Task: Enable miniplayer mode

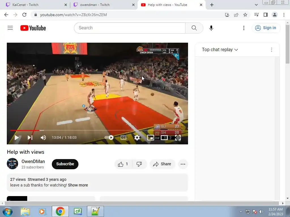Action: [x=151, y=138]
